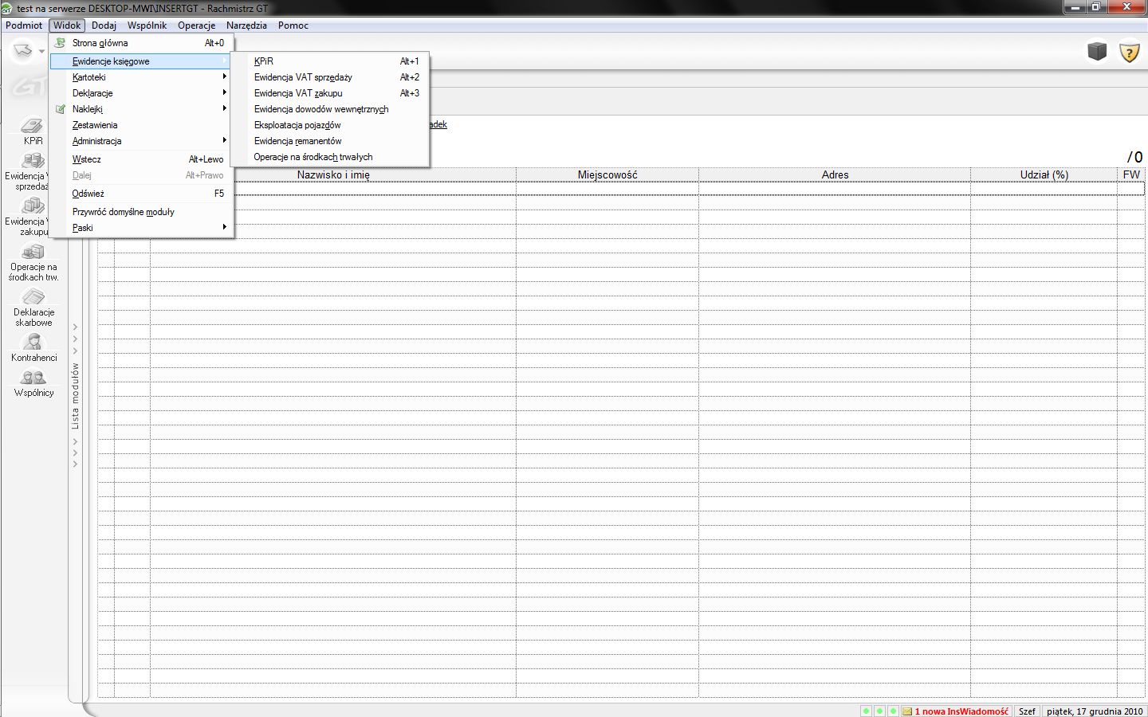Select Strona główna in Widok menu
1148x717 pixels.
tap(141, 43)
